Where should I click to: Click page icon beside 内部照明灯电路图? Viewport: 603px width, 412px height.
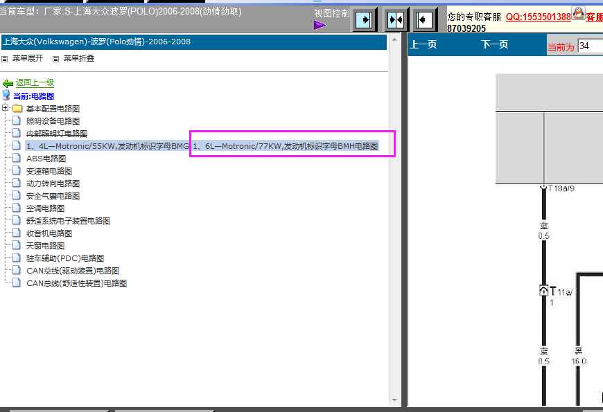16,132
